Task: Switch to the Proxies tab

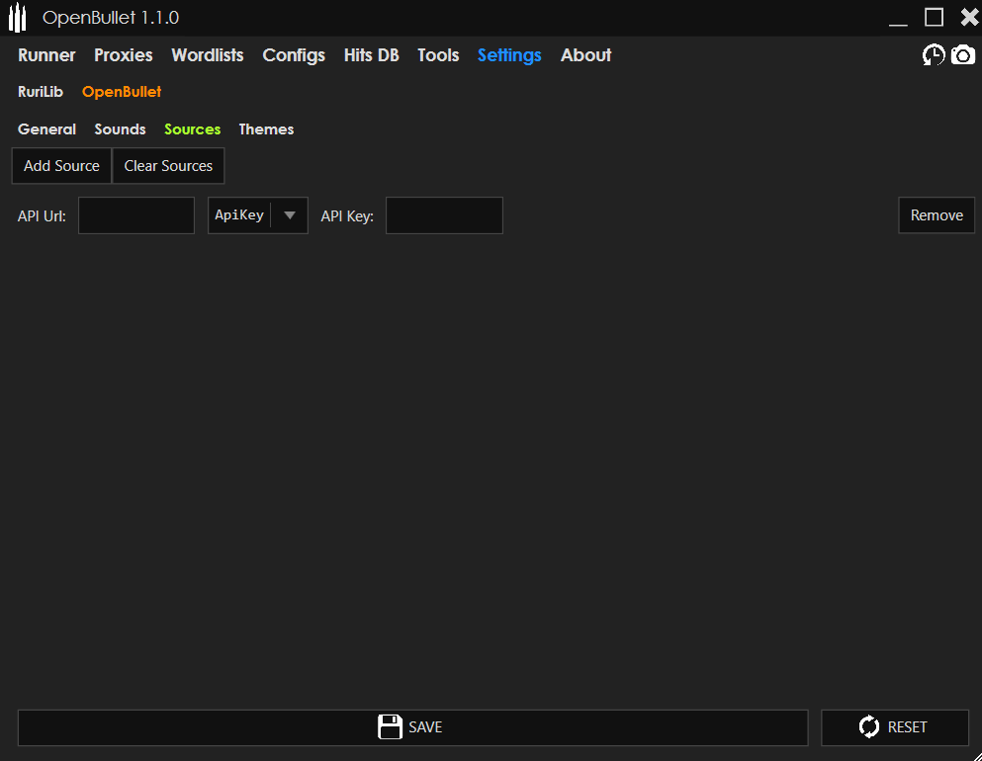Action: point(124,55)
